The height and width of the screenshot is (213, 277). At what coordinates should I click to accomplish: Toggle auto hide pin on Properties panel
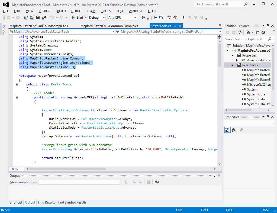tap(268, 117)
